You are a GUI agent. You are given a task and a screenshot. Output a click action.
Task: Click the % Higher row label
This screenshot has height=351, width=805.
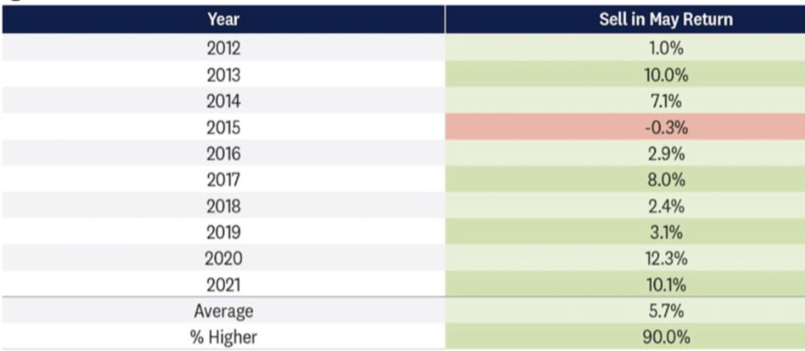click(223, 337)
